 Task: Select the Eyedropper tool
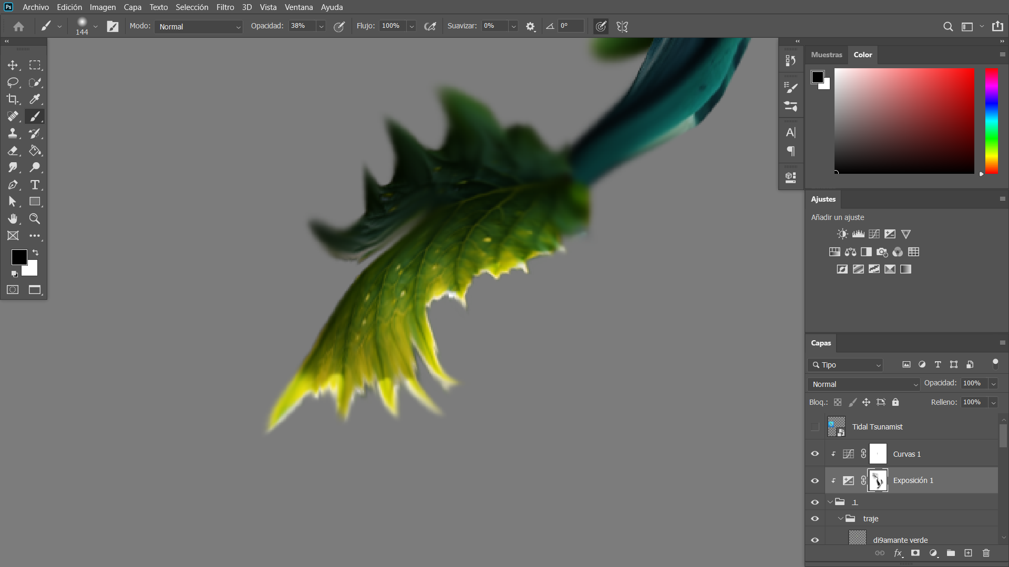35,99
